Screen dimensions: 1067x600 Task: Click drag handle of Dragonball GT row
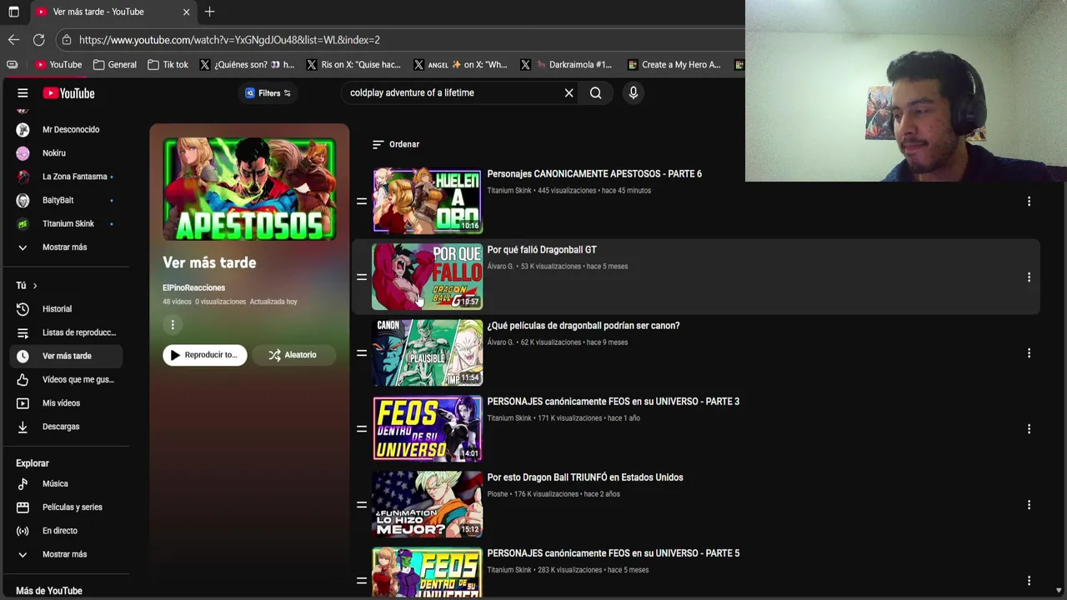pos(362,277)
